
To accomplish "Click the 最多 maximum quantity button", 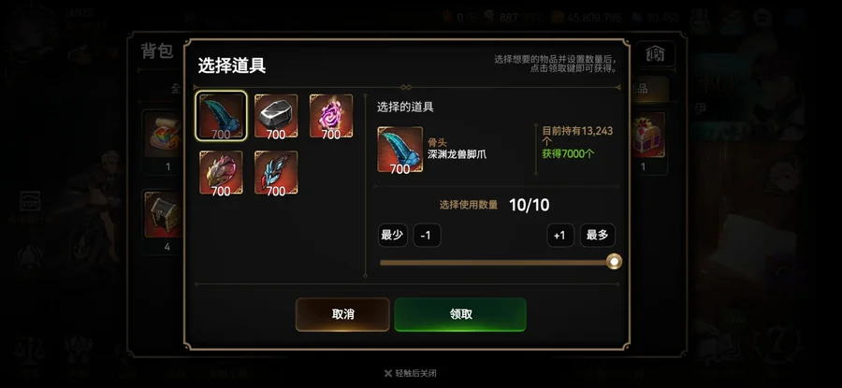I will tap(598, 235).
